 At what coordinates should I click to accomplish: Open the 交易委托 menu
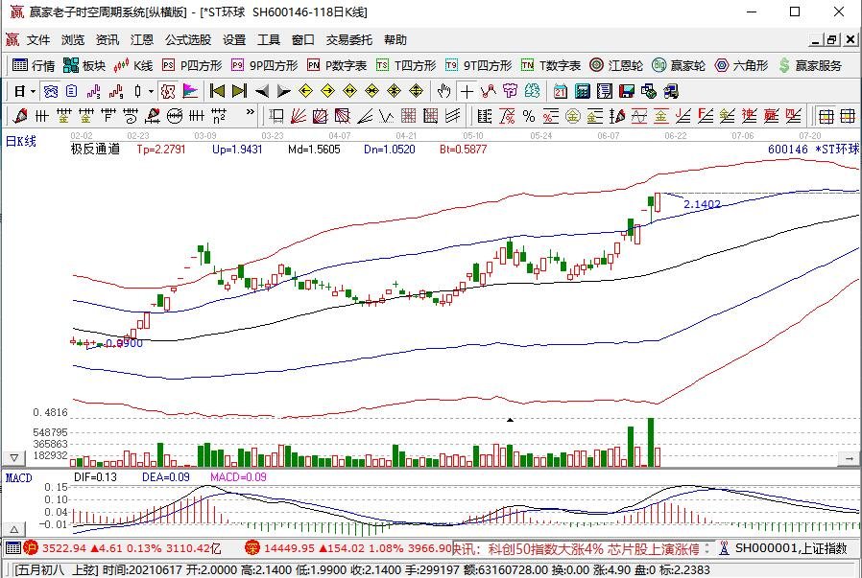[x=349, y=40]
